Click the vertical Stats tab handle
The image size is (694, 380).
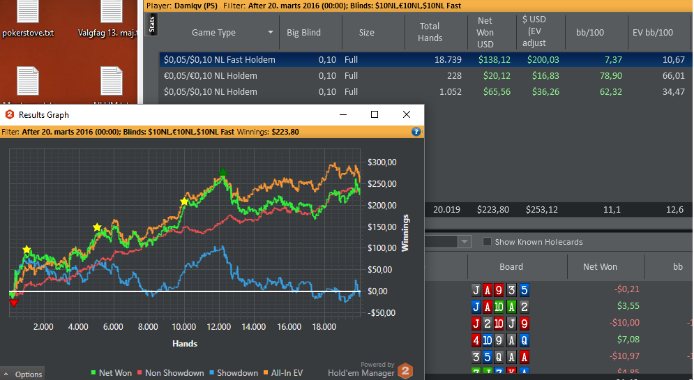tap(152, 25)
